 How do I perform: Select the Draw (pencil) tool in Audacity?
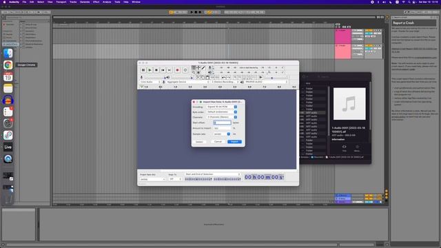pos(203,68)
